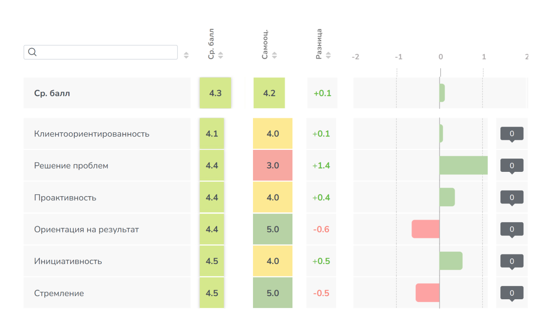The width and height of the screenshot is (550, 335).
Task: Open comment bubble for Проактивность row
Action: [511, 198]
